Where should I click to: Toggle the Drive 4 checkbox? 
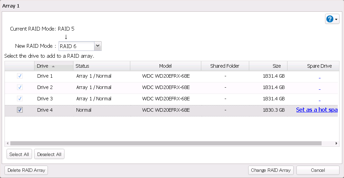coord(20,110)
